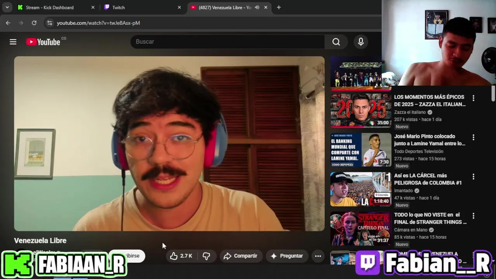The image size is (496, 279).
Task: Open 'TODO lo que NO VISTE' title
Action: click(x=430, y=218)
